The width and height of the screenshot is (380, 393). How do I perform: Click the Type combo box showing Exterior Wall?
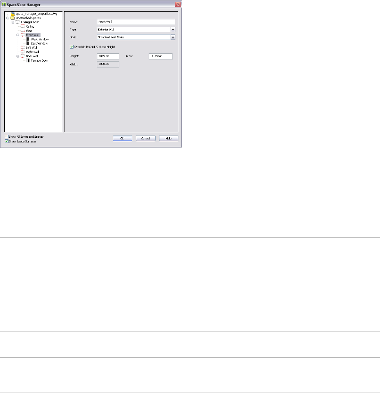tap(136, 30)
